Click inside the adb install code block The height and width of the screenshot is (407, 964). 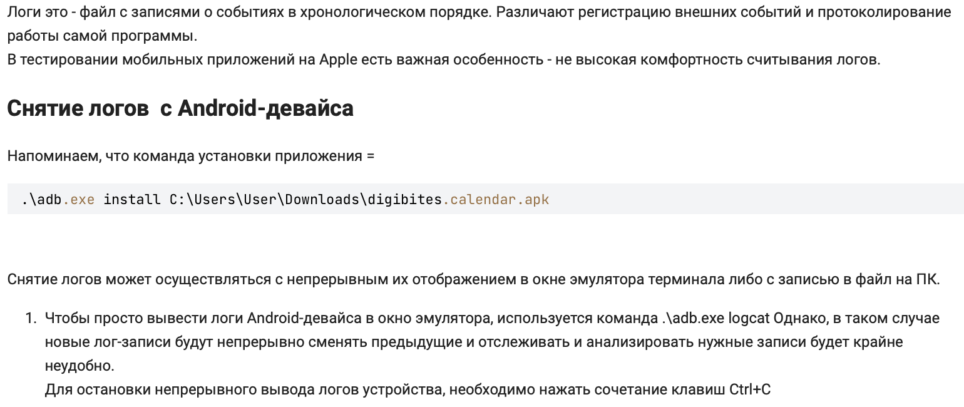click(689, 199)
